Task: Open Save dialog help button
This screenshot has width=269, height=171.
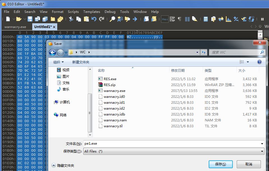Action: 259,62
